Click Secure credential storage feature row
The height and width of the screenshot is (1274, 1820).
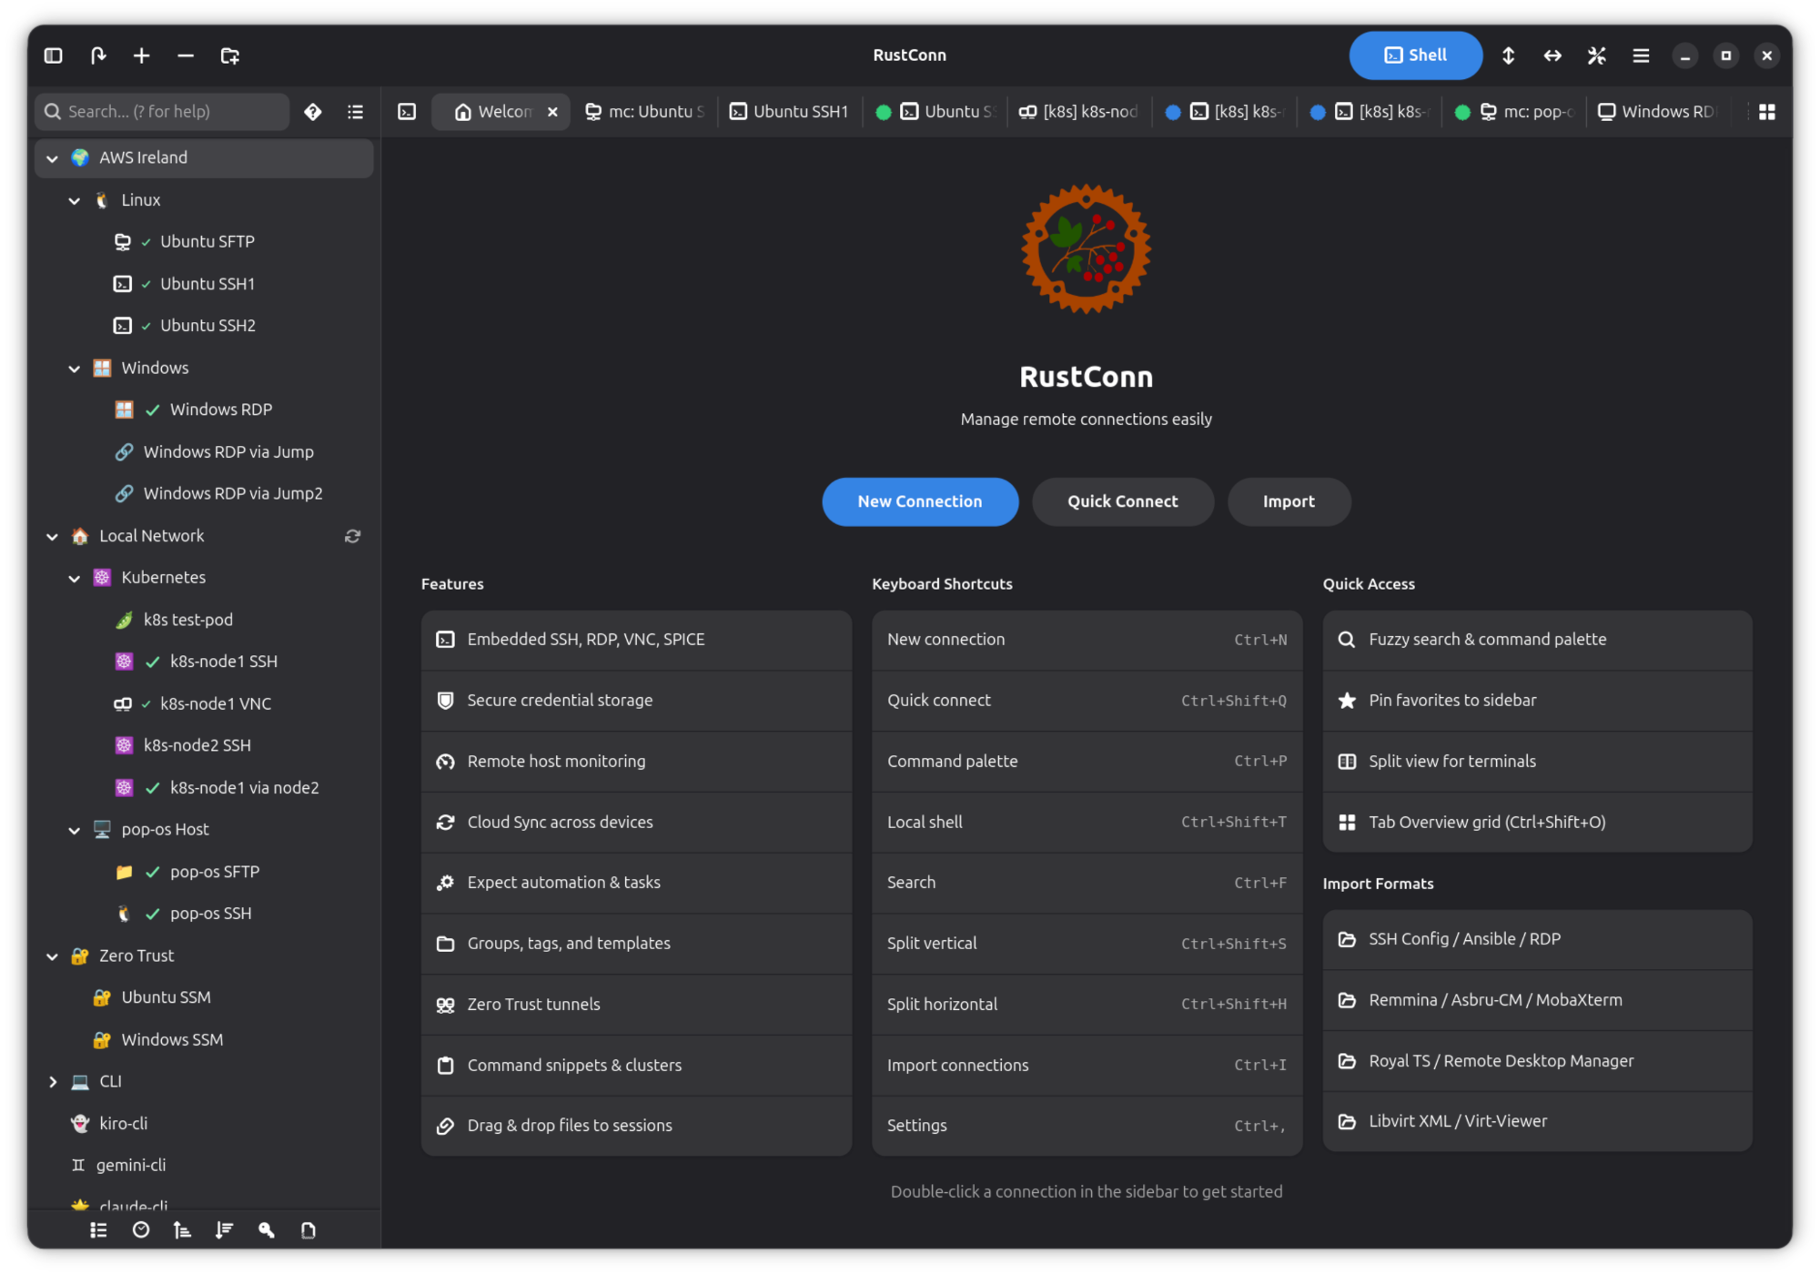[x=636, y=701]
